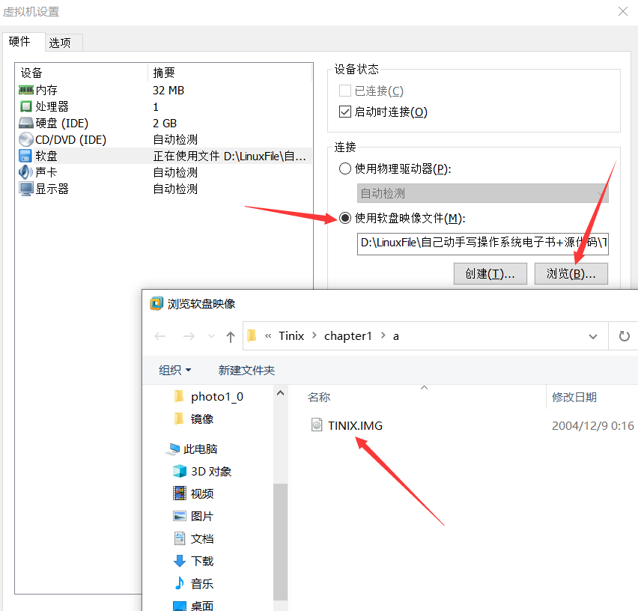Click the floppy image file path field
This screenshot has height=611, width=638.
(482, 243)
